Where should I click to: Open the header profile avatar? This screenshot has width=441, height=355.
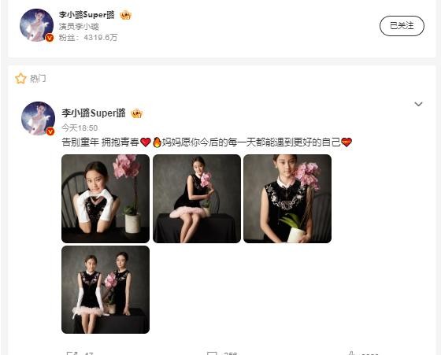[36, 25]
